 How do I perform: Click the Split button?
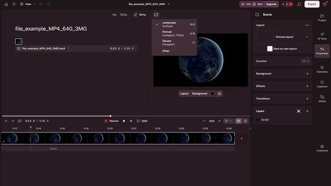(x=142, y=121)
